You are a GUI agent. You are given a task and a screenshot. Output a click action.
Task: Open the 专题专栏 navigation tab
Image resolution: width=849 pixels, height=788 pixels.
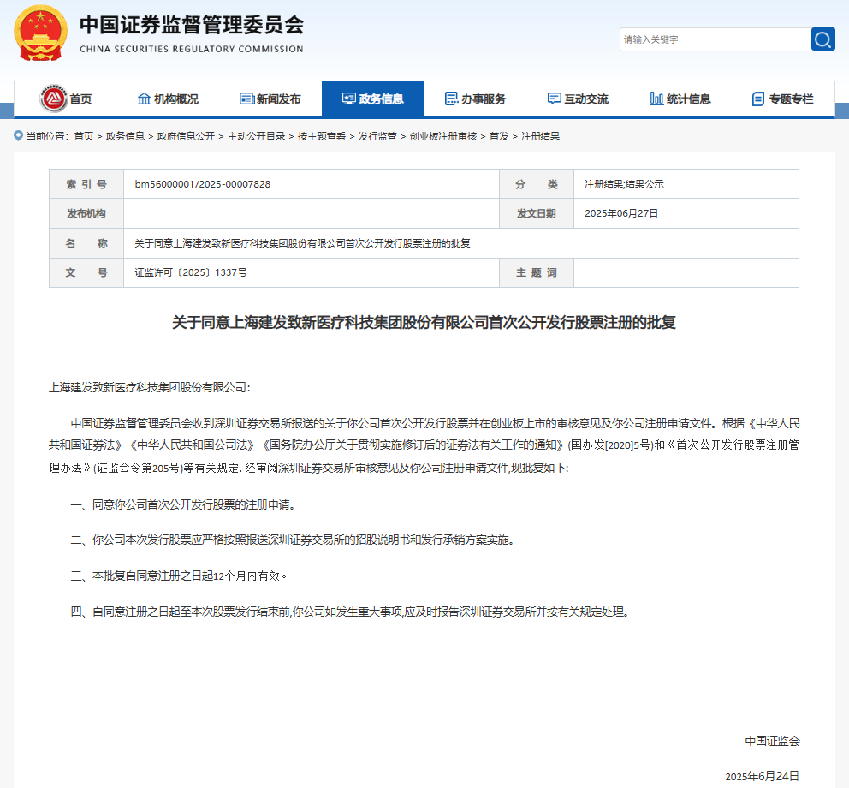pyautogui.click(x=783, y=98)
